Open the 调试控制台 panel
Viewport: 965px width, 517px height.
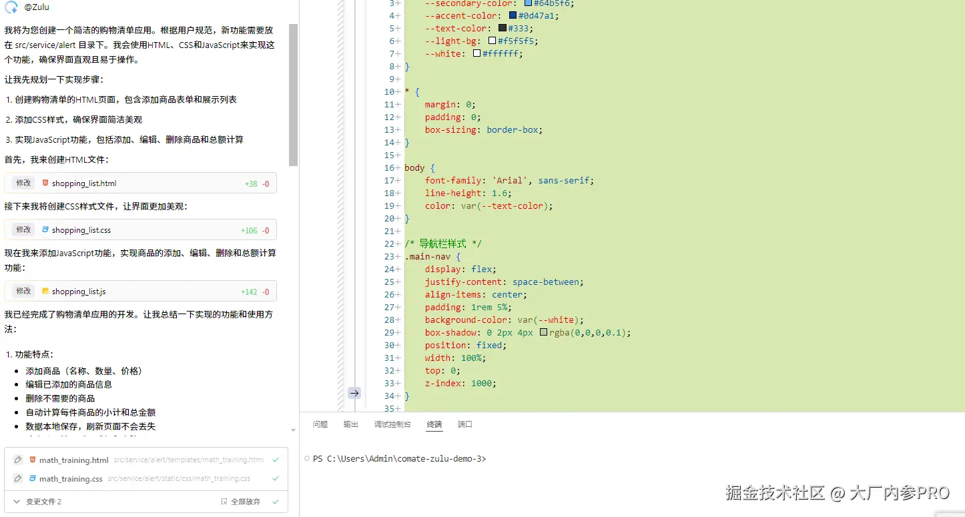click(x=392, y=424)
